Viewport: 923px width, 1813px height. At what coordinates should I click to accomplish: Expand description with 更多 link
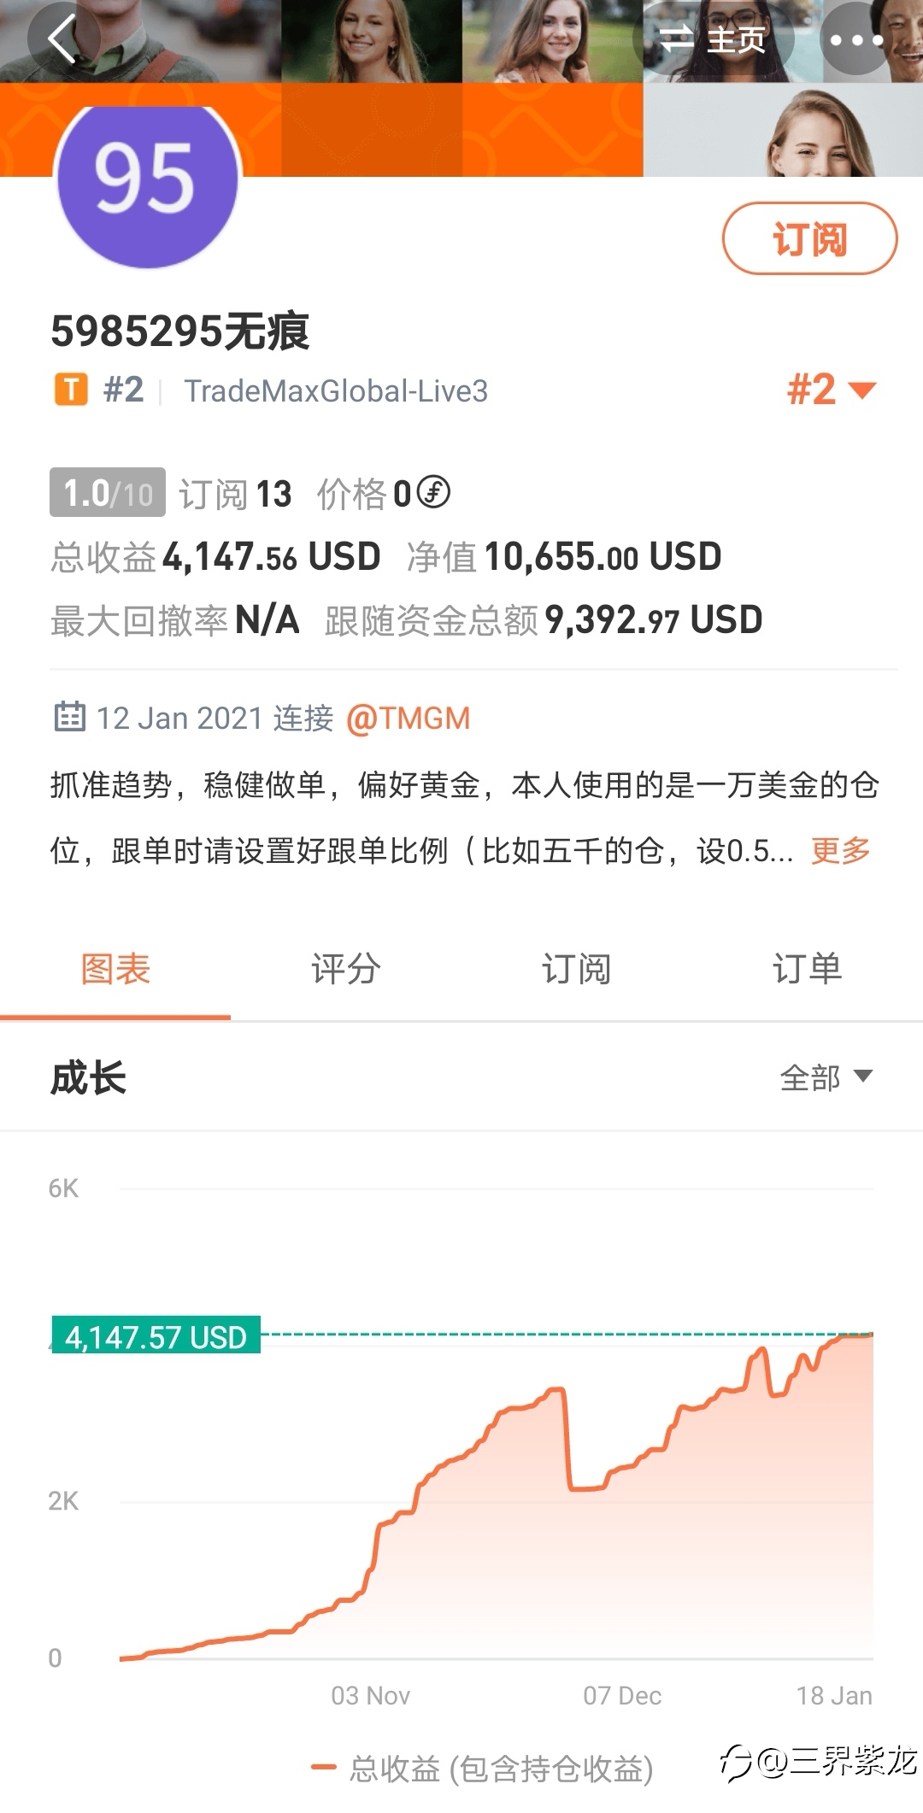coord(840,850)
